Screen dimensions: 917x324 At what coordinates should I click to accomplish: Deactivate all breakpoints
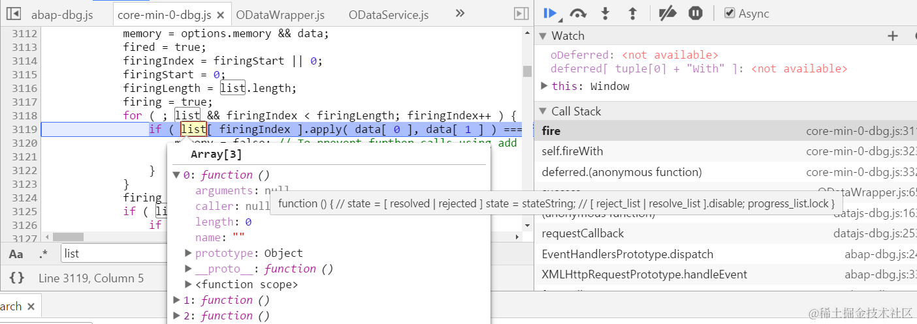(667, 13)
